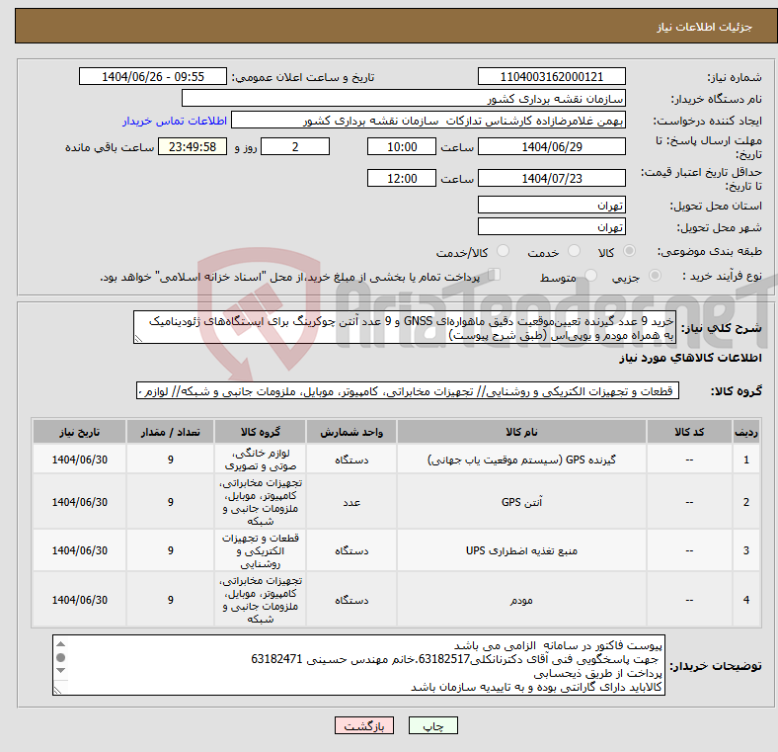
Task: Click the چاپ (print) button
Action: [x=432, y=725]
